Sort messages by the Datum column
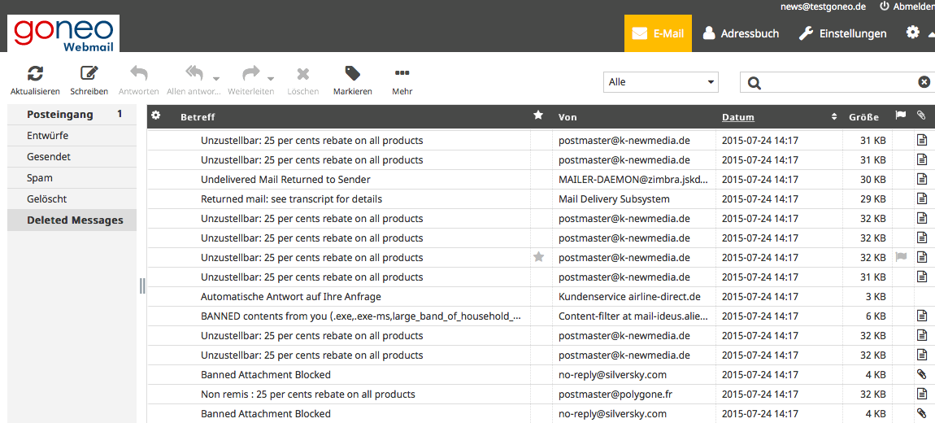Screen dimensions: 935x423 [738, 117]
